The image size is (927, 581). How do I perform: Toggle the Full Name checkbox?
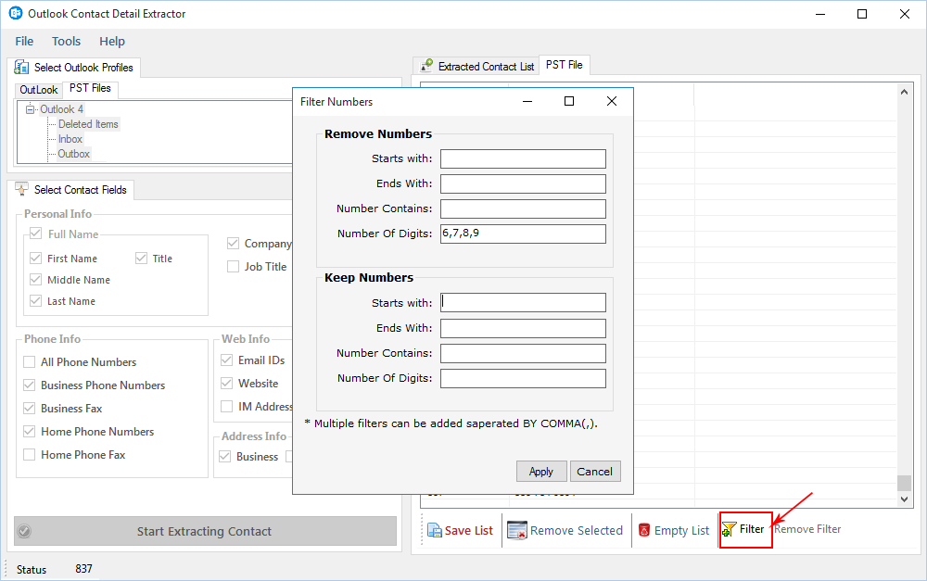coord(35,233)
